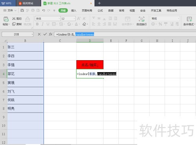Viewport: 196px width, 145px height.
Task: Click the paste clipboard icon
Action: tap(6, 19)
